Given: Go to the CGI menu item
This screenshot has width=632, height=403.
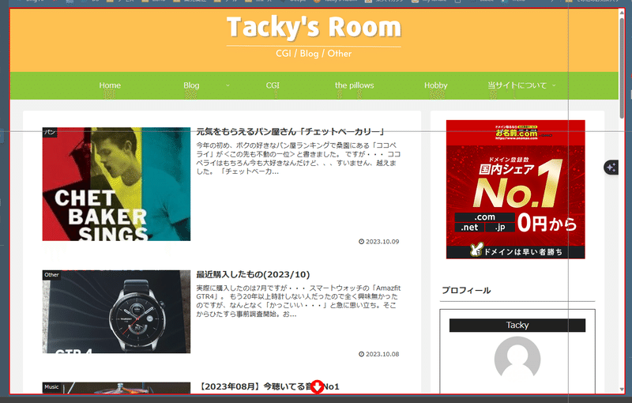Looking at the screenshot, I should point(273,85).
